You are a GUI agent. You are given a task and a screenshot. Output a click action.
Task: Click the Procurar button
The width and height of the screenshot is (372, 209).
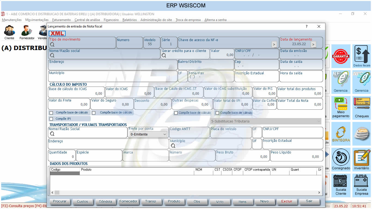pos(60,201)
